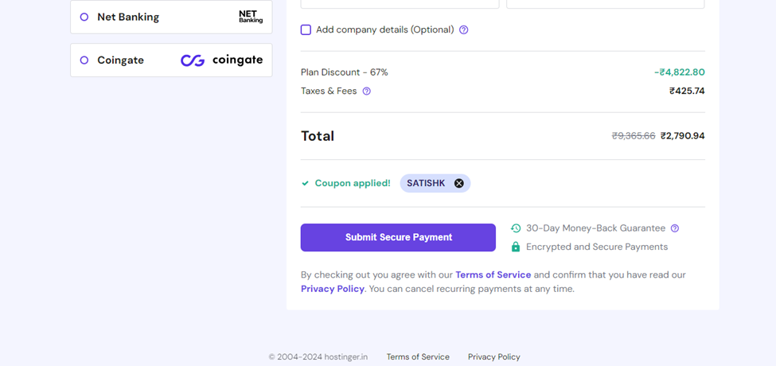Viewport: 776px width, 366px height.
Task: Check the Add company details checkbox
Action: tap(306, 29)
